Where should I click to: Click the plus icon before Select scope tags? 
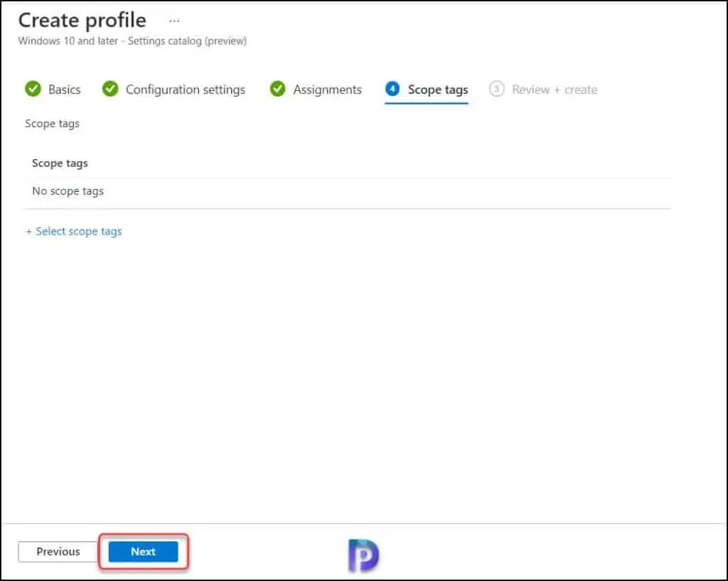pos(29,231)
